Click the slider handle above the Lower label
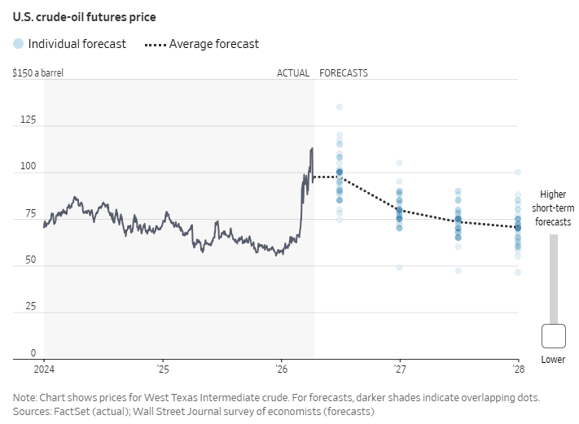 click(x=554, y=335)
